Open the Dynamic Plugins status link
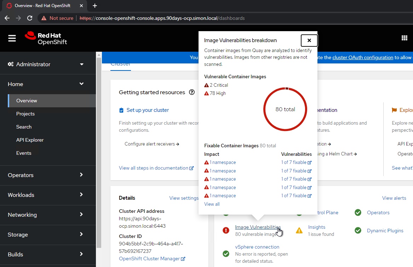Screen dimensions: 413x267 pos(385,231)
